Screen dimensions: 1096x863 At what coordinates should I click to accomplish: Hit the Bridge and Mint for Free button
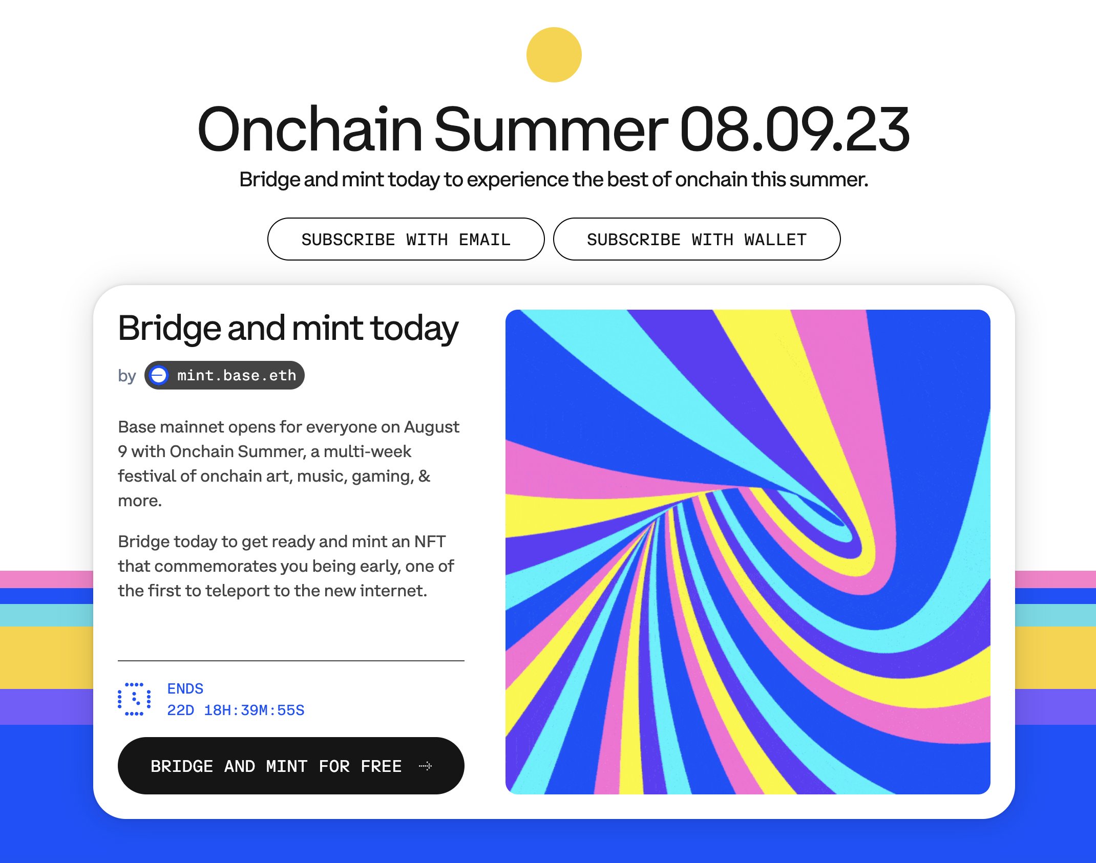click(x=290, y=766)
